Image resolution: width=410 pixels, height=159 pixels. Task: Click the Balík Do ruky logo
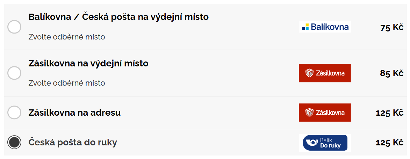325,143
